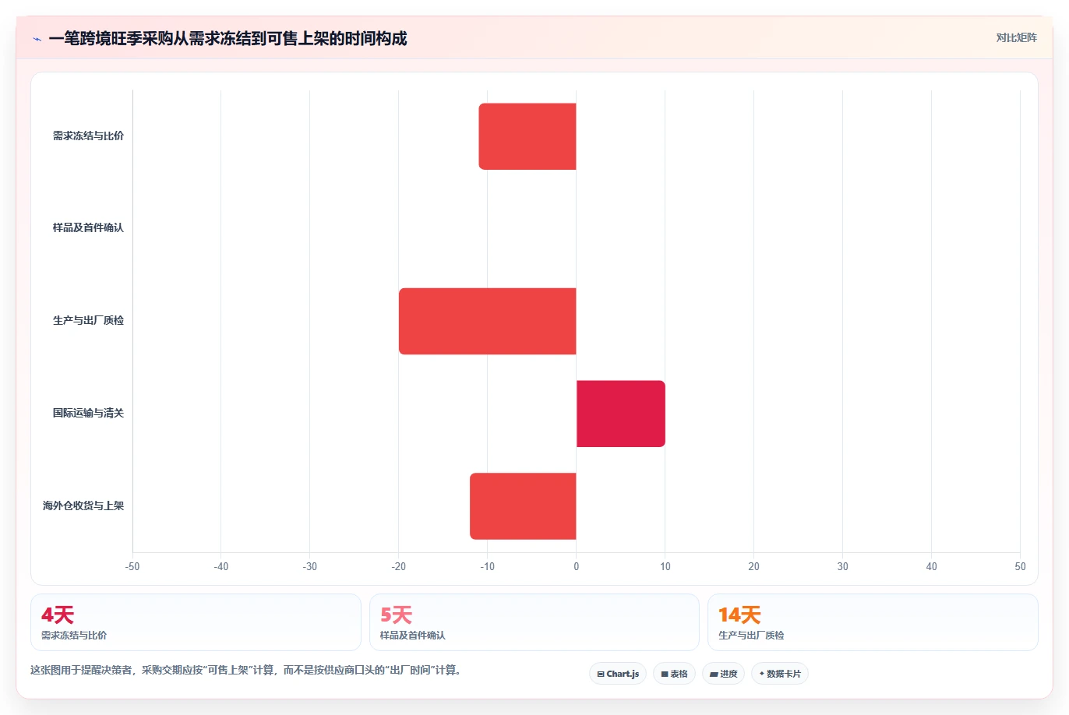Select the 14天 data card
This screenshot has width=1069, height=715.
[x=873, y=622]
